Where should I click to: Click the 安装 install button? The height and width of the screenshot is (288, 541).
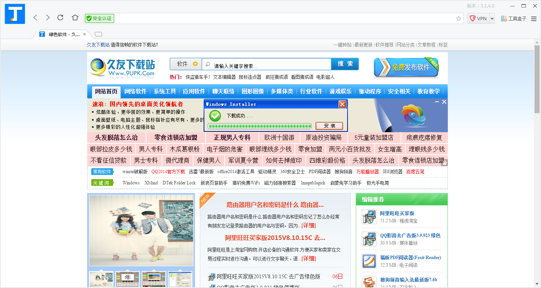point(329,126)
